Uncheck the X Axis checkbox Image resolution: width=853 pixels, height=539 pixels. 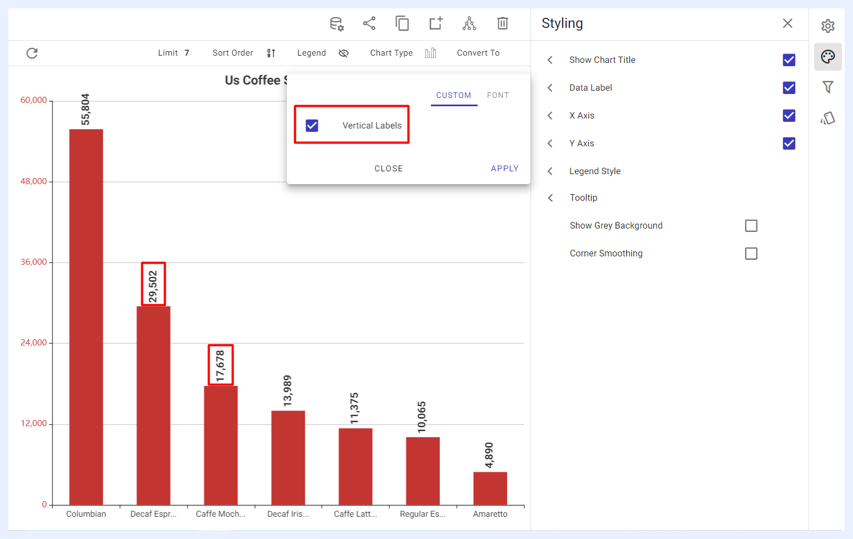789,116
